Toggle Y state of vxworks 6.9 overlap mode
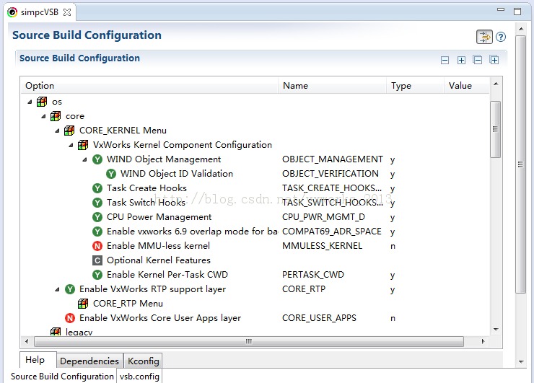 (x=97, y=232)
